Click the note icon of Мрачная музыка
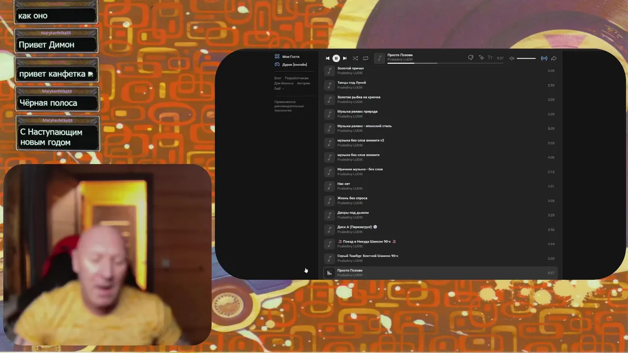This screenshot has height=353, width=628. (x=329, y=172)
